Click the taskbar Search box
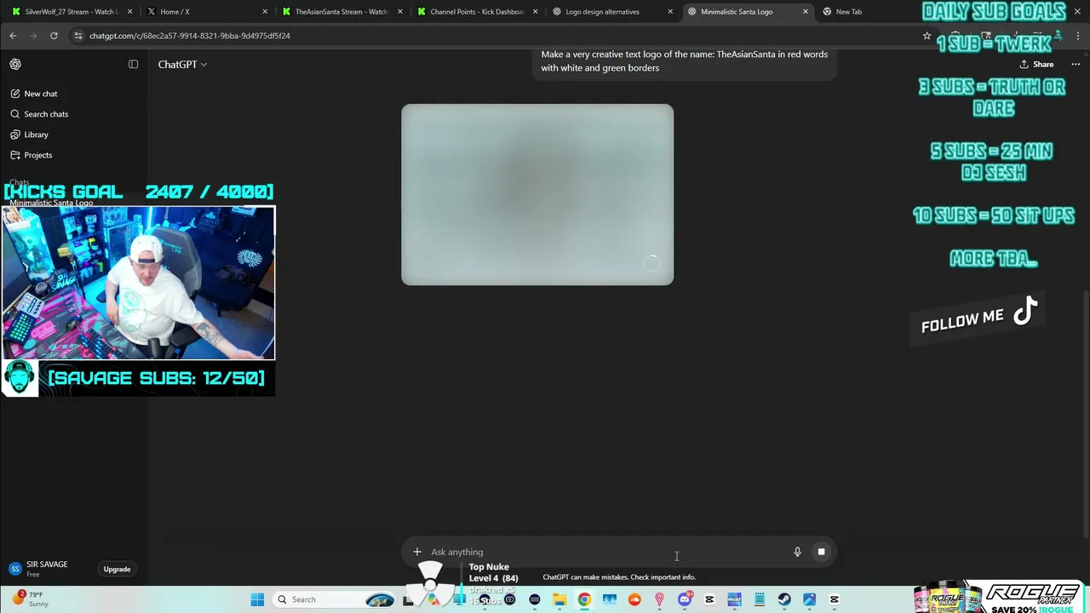Screen dimensions: 1090x613 pyautogui.click(x=336, y=599)
